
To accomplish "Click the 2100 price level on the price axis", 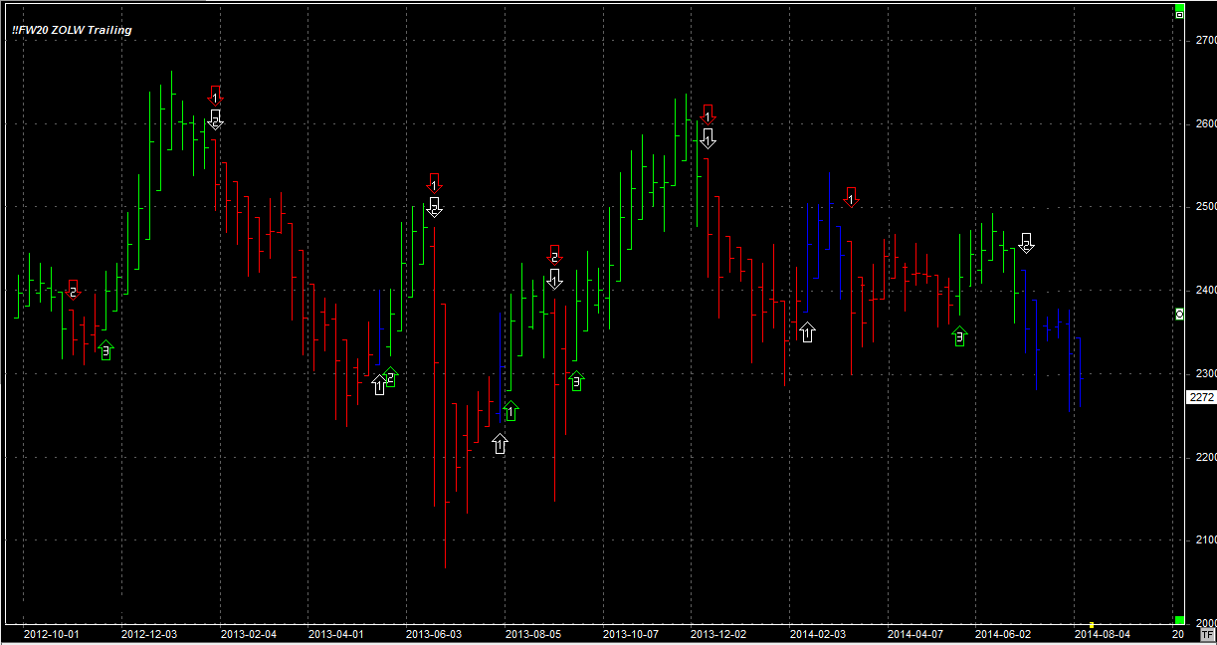I will pos(1205,539).
